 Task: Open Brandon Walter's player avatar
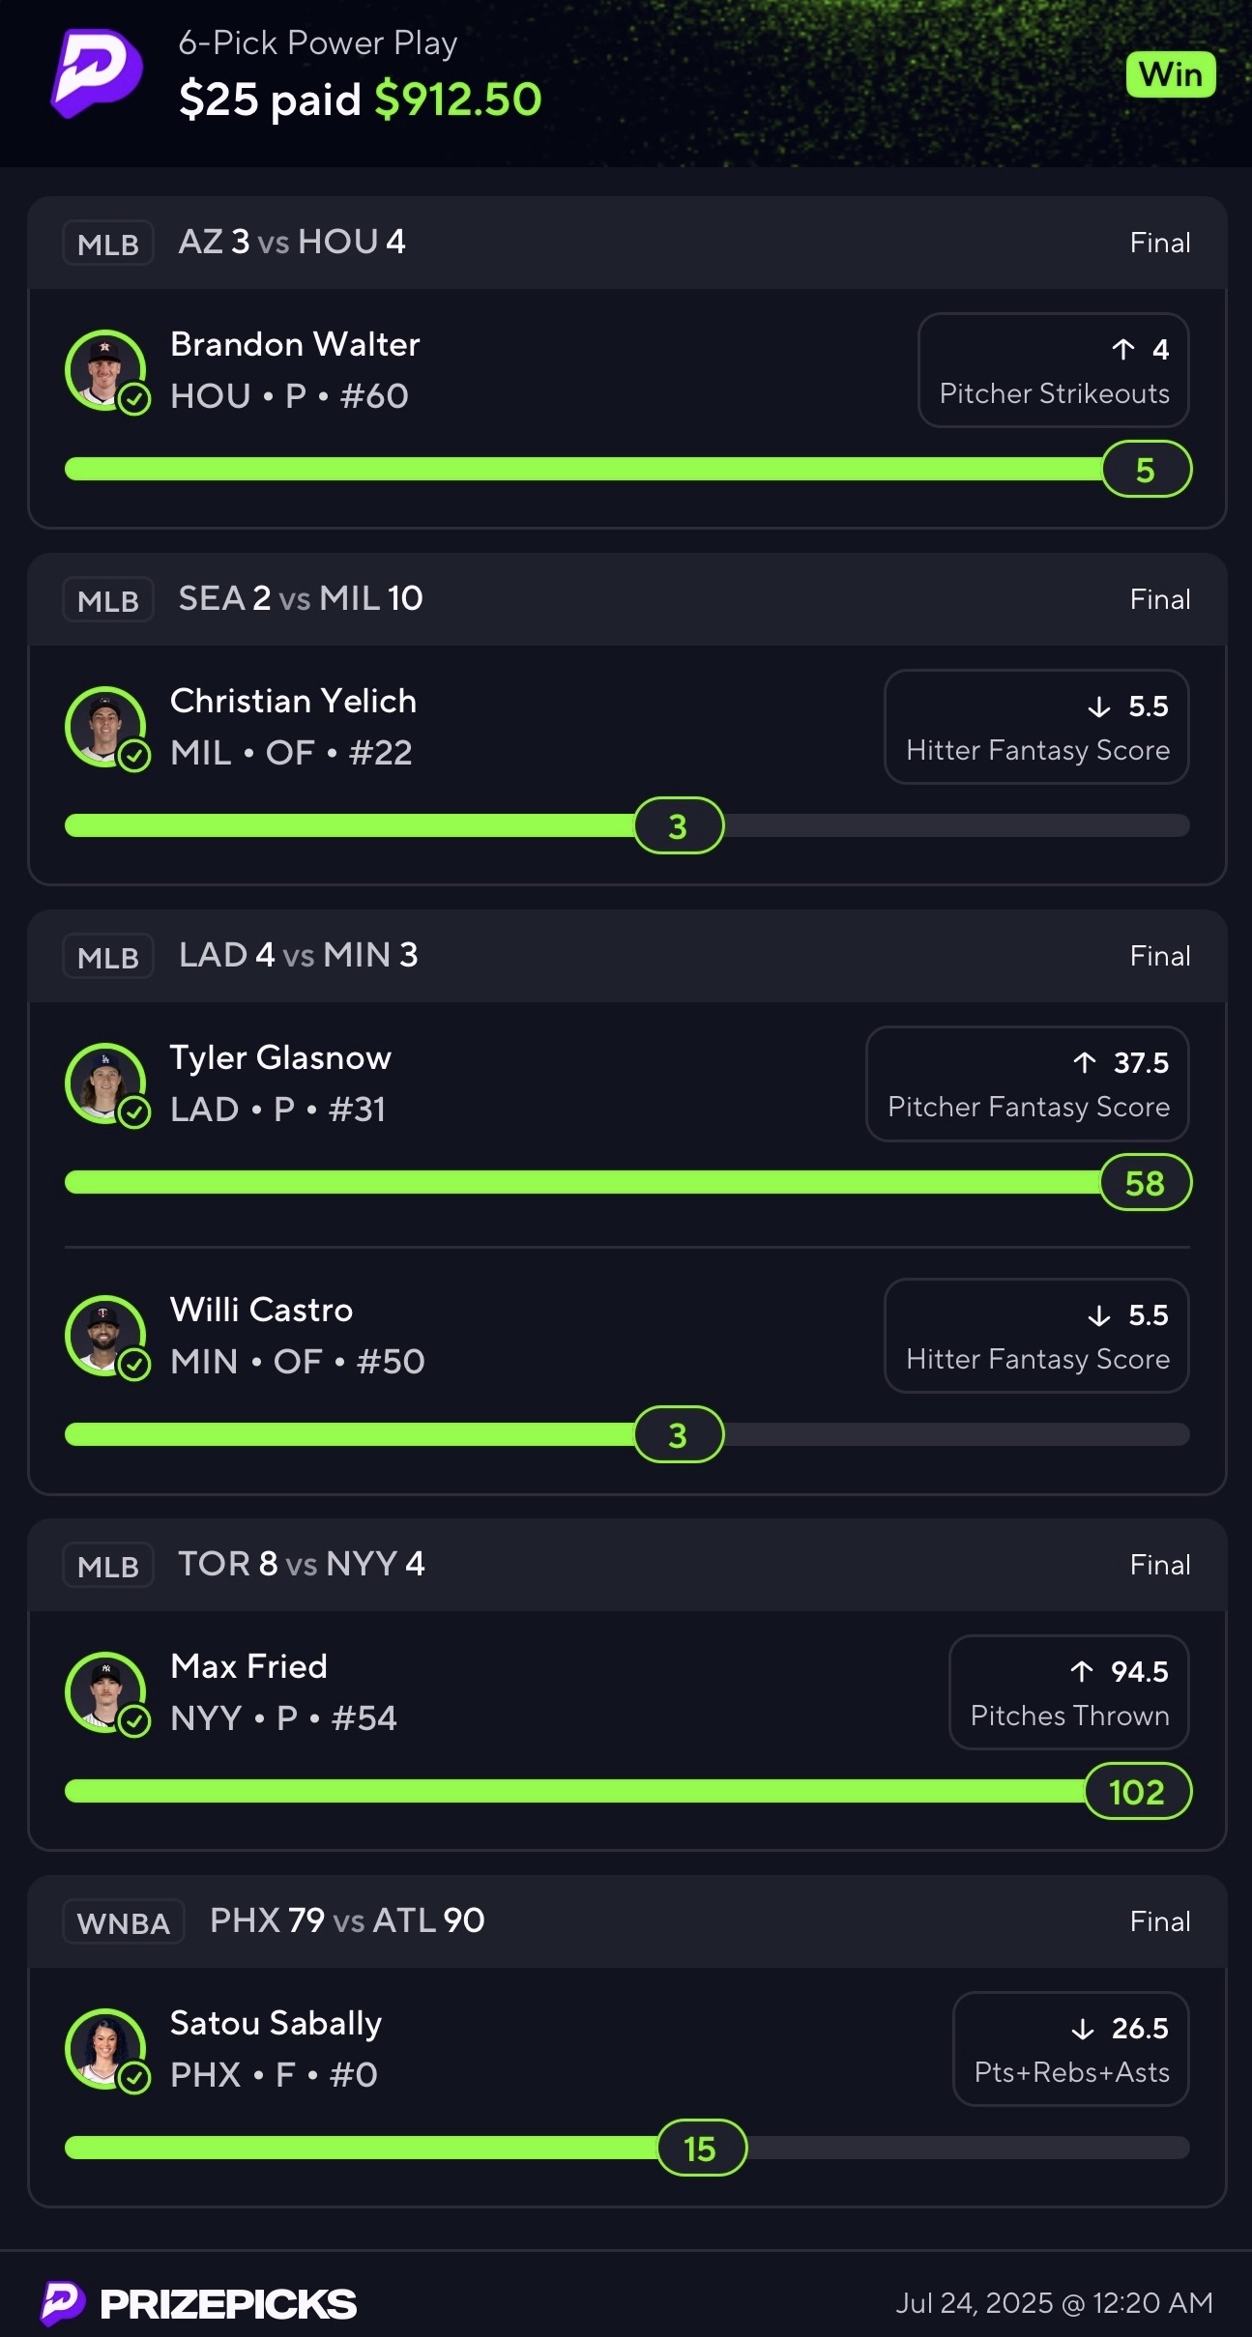105,370
